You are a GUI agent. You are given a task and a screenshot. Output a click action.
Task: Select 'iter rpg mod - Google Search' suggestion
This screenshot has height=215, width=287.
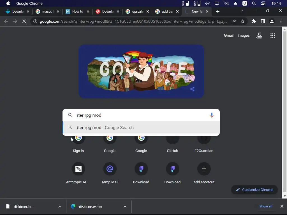pyautogui.click(x=141, y=128)
